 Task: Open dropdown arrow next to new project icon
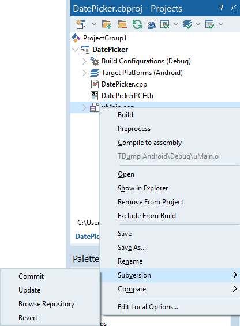click(x=94, y=24)
